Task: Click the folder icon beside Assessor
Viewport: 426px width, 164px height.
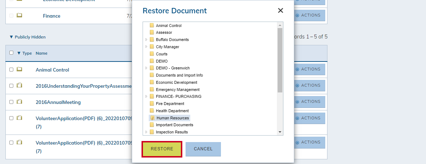Action: tap(152, 32)
